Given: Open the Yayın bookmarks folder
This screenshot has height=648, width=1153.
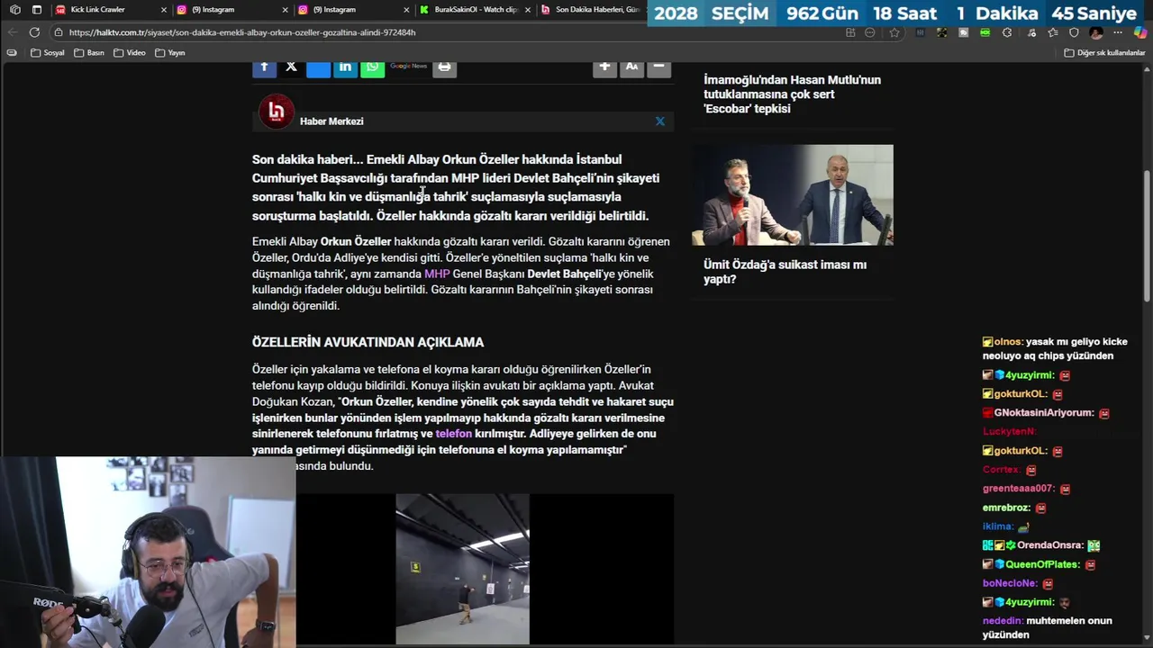Looking at the screenshot, I should coord(169,53).
